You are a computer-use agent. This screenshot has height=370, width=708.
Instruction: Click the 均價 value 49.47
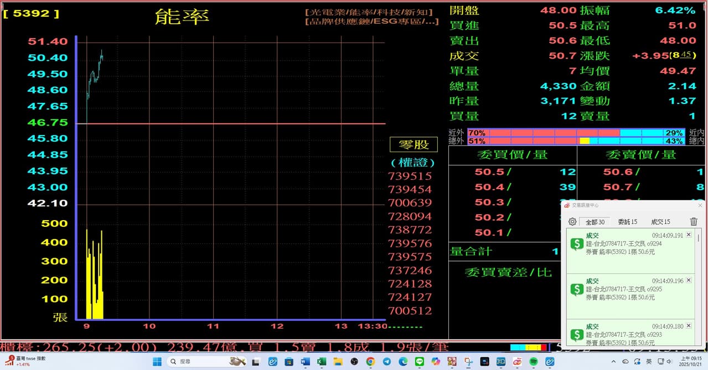(678, 71)
